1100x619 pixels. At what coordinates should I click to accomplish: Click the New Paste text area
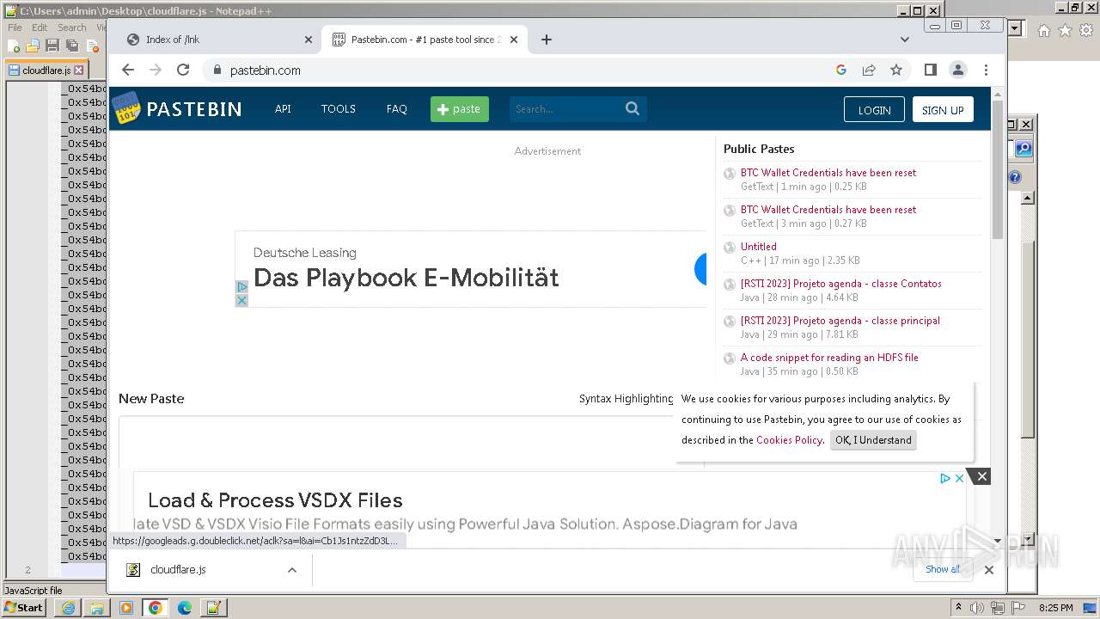coord(411,443)
